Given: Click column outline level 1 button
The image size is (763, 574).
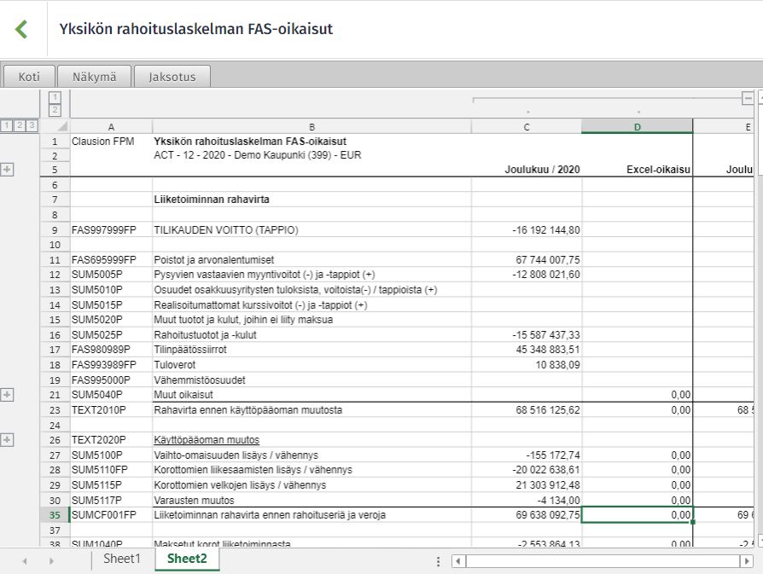Looking at the screenshot, I should click(55, 96).
